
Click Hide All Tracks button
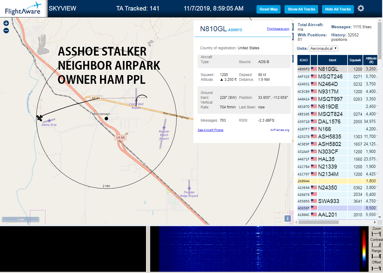(x=338, y=9)
